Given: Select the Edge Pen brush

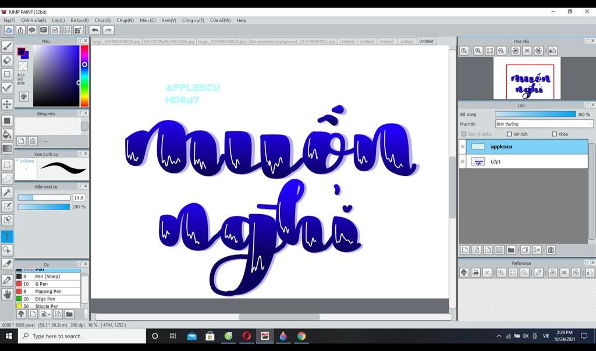Looking at the screenshot, I should [x=48, y=299].
